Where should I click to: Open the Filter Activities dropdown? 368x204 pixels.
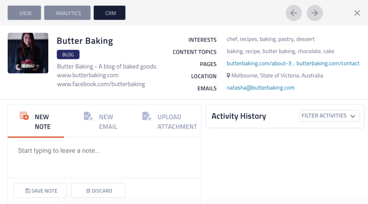pos(329,116)
